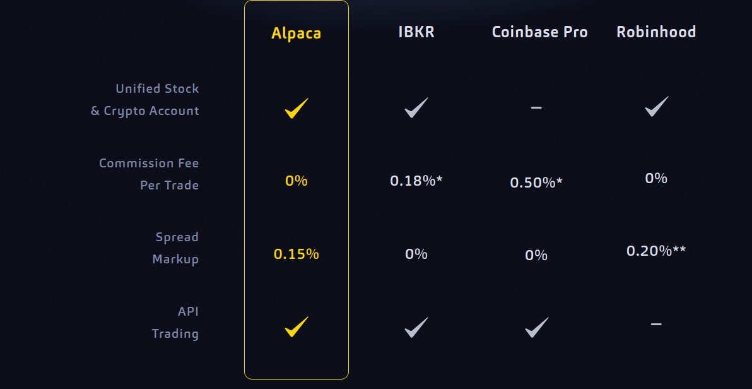Select the Alpaca column header
The height and width of the screenshot is (389, 752).
click(297, 33)
